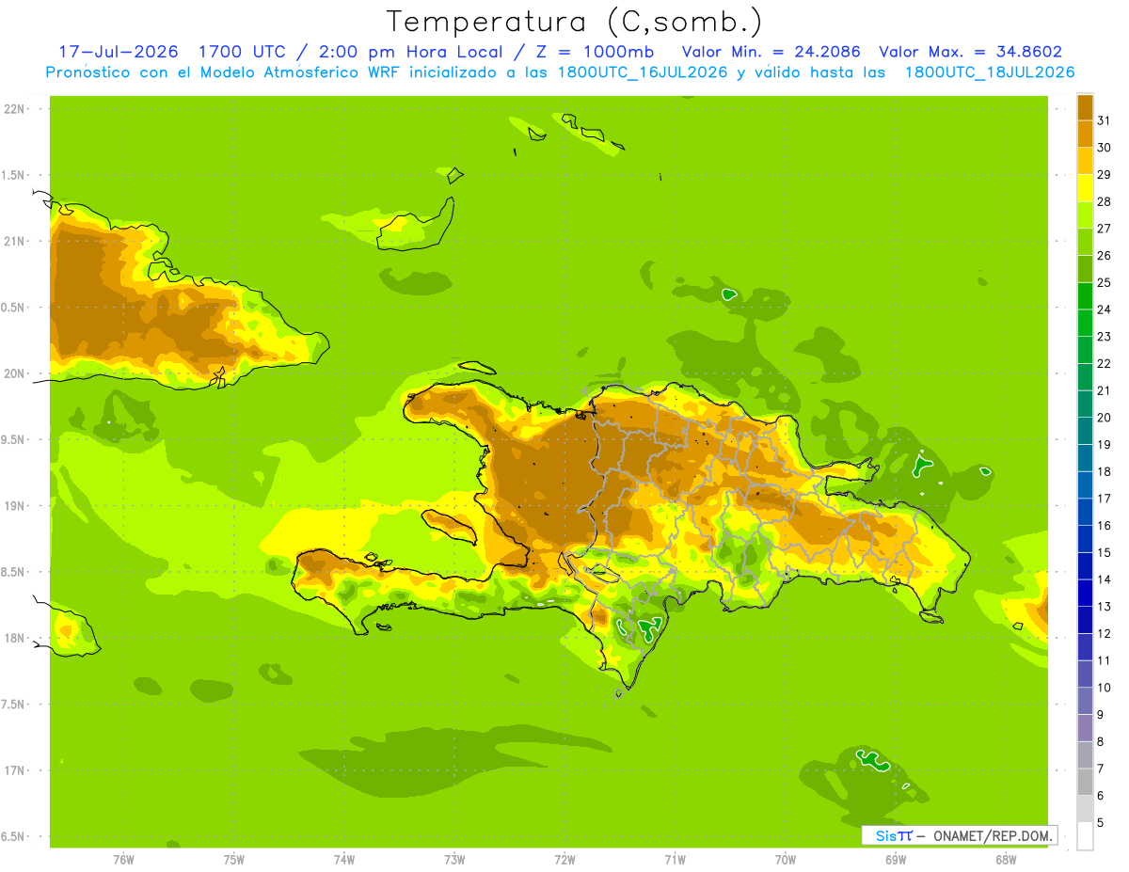Pick the color bar segment between 25 and 26
Screen dimensions: 1129x872
point(1085,269)
